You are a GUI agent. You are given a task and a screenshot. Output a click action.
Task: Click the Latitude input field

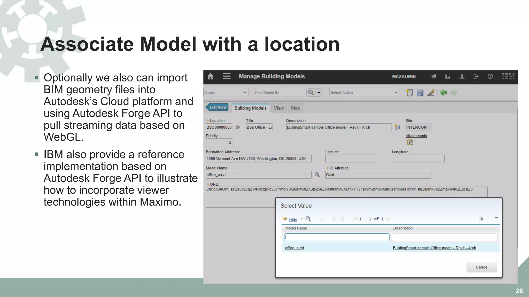[352, 159]
